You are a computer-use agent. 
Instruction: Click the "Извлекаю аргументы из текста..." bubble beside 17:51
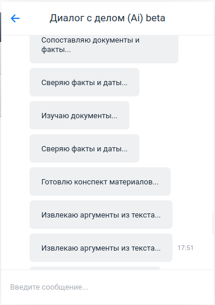101,248
